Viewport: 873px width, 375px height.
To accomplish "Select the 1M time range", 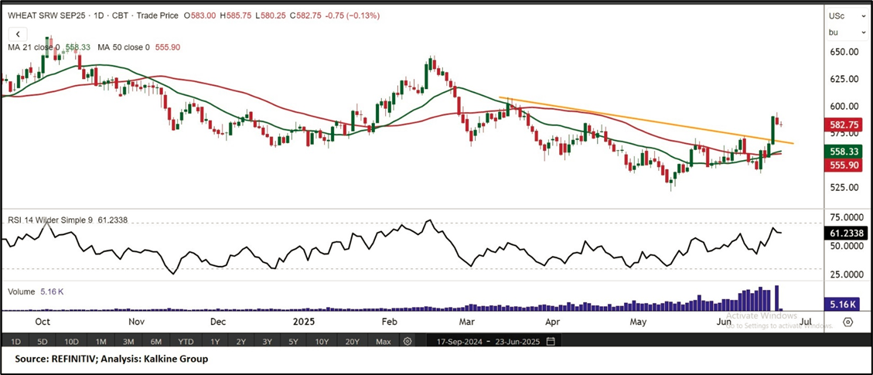I will [x=101, y=341].
